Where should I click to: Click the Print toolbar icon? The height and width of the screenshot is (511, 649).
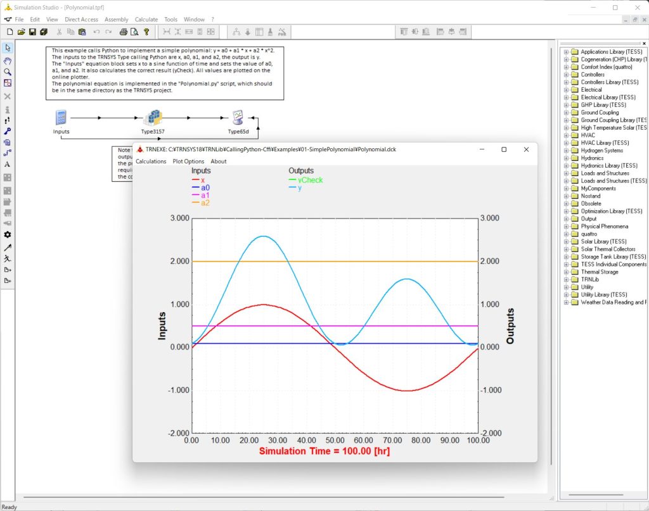[x=124, y=32]
